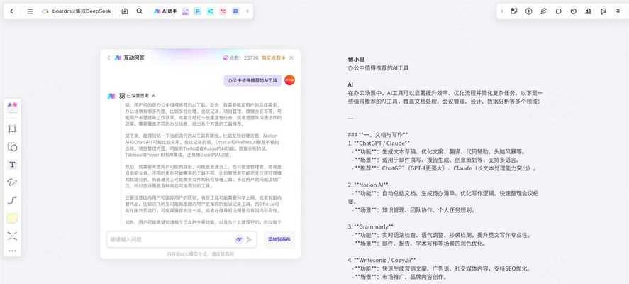Click the pink flowchart icon
This screenshot has width=629, height=284.
coord(223,11)
